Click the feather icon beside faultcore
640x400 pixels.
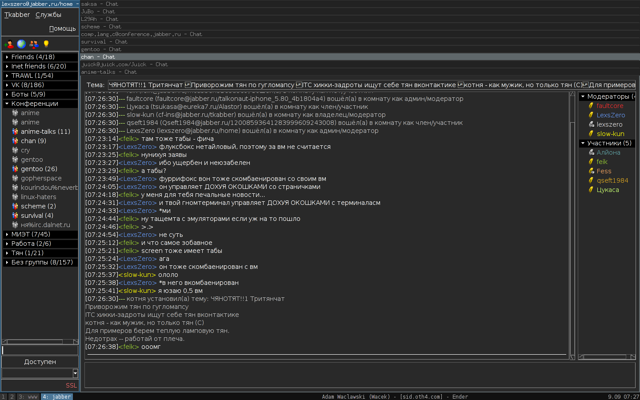coord(591,106)
